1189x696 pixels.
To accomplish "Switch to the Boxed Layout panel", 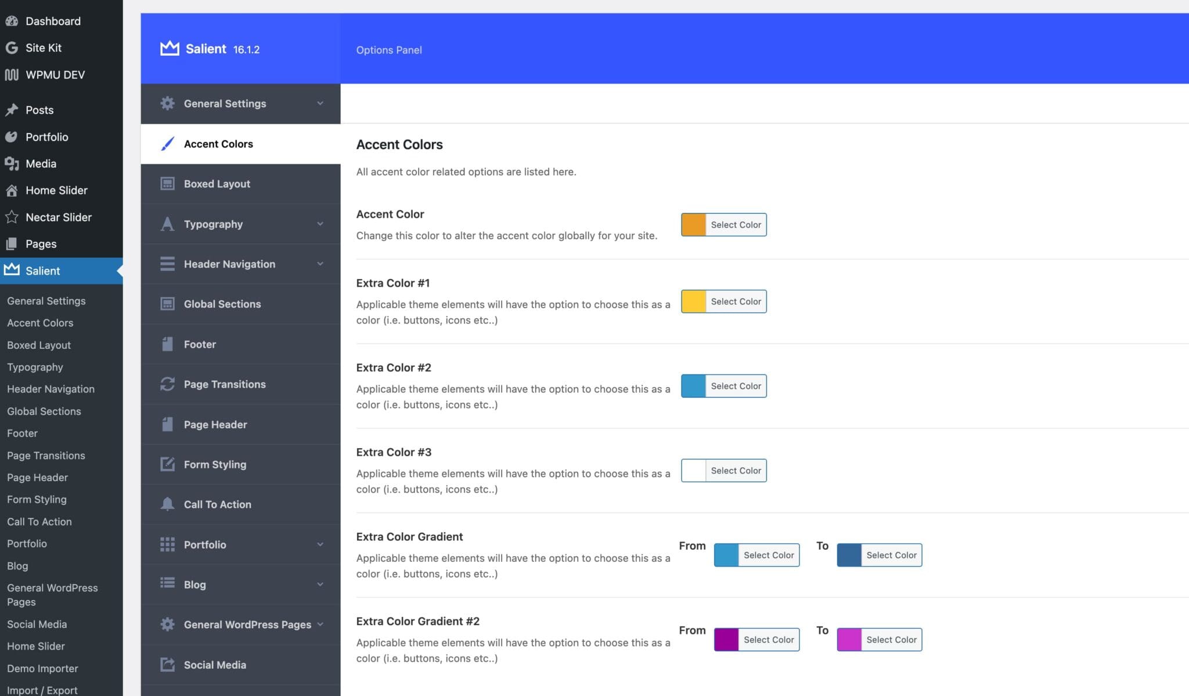I will pos(217,183).
